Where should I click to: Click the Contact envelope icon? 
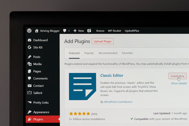[x=30, y=86]
